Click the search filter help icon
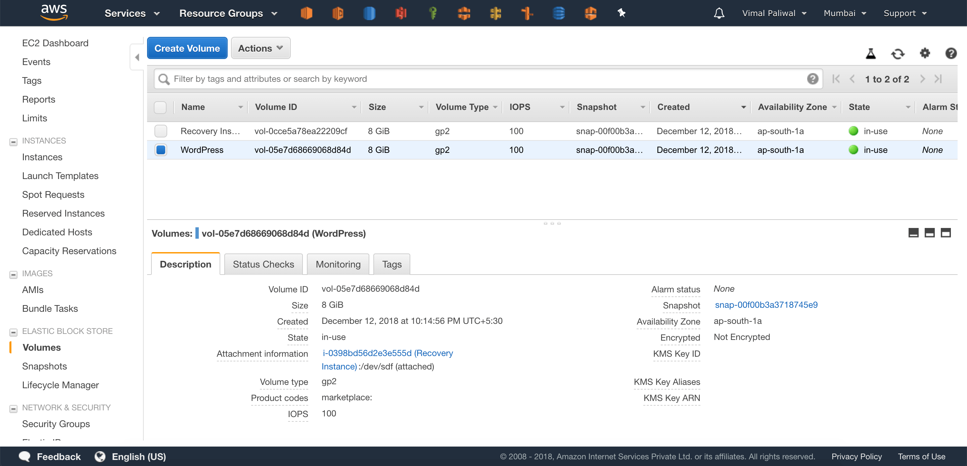Viewport: 967px width, 466px height. [812, 79]
